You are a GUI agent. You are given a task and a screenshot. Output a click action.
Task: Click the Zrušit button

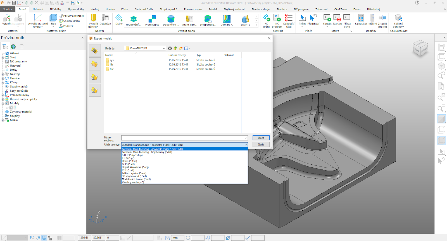click(261, 145)
